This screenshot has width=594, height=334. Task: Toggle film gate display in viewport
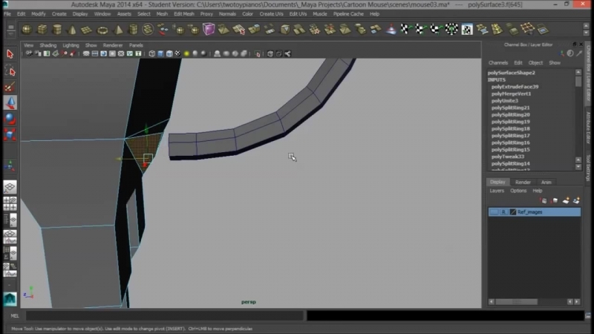coord(95,53)
